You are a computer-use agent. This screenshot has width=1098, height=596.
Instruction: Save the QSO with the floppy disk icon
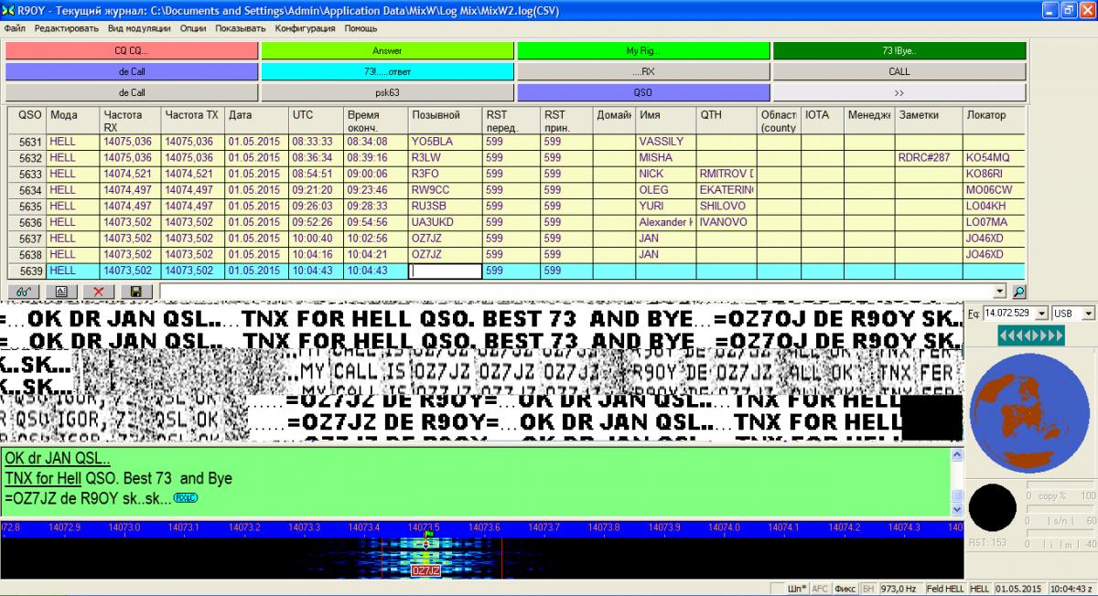pyautogui.click(x=136, y=291)
